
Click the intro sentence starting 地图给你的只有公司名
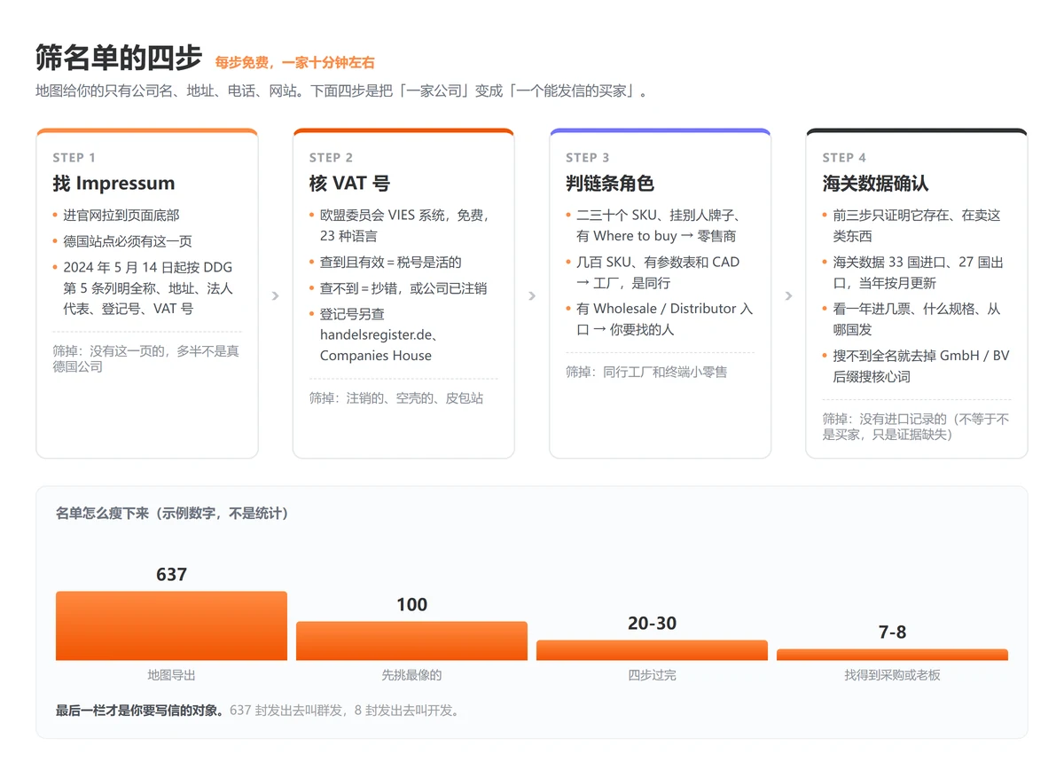343,91
